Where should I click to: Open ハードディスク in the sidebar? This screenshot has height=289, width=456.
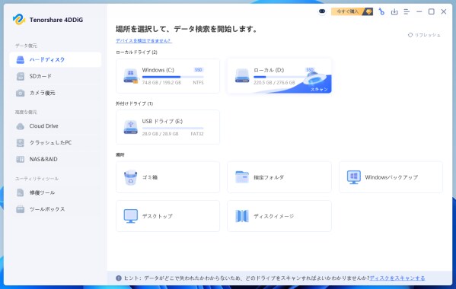point(56,60)
